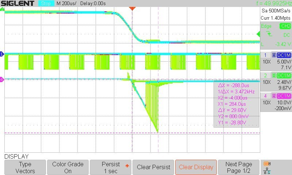Image resolution: width=292 pixels, height=175 pixels.
Task: Click the green trigger level arrow
Action: point(258,34)
